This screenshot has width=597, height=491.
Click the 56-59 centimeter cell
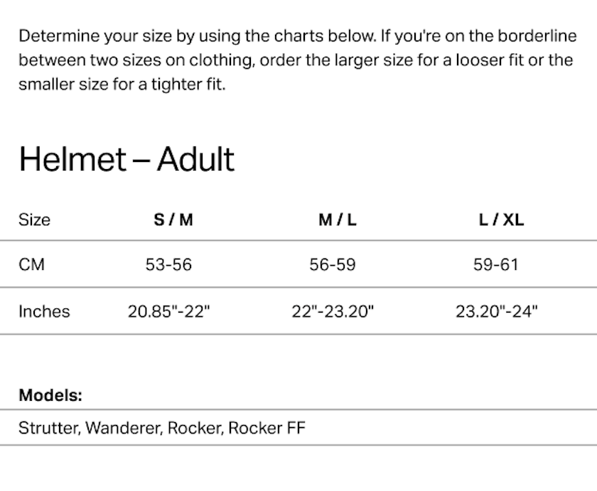332,265
